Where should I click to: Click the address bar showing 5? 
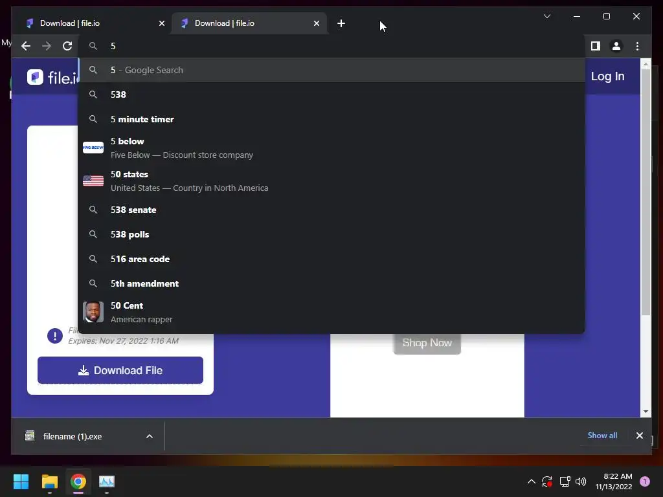(x=331, y=46)
